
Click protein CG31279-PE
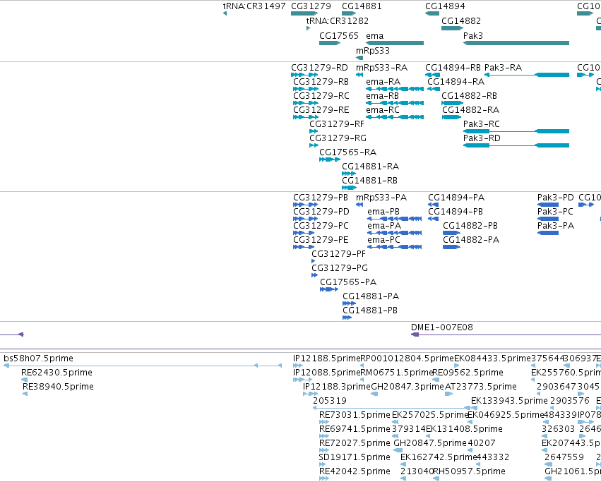click(321, 240)
